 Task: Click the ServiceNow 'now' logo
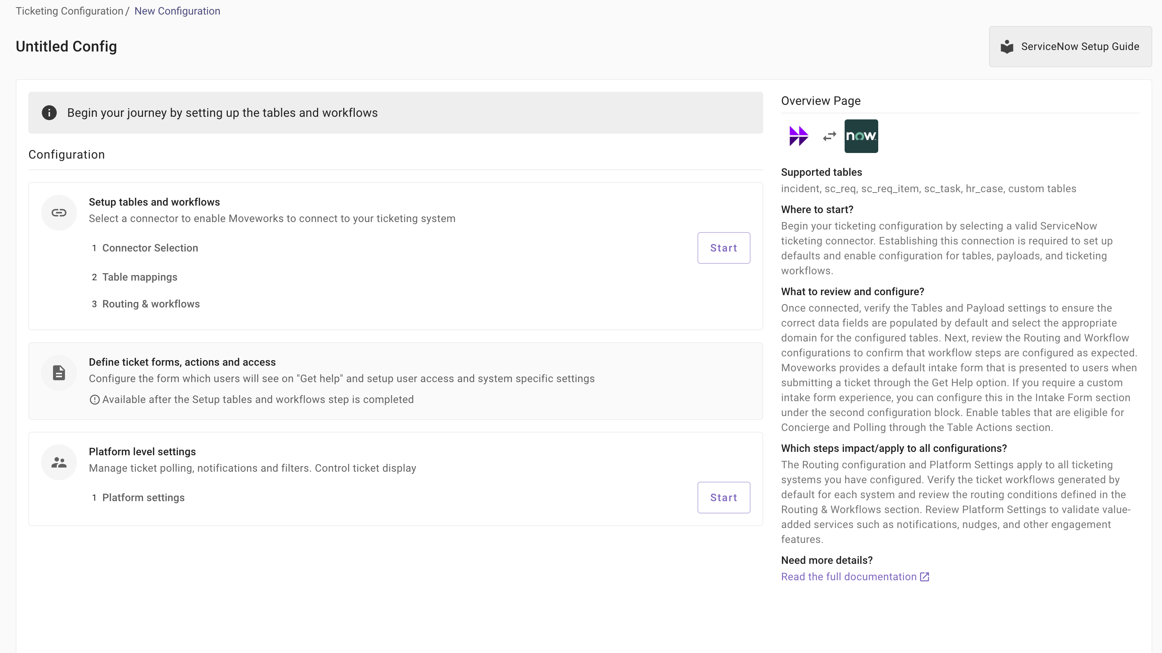pos(861,136)
